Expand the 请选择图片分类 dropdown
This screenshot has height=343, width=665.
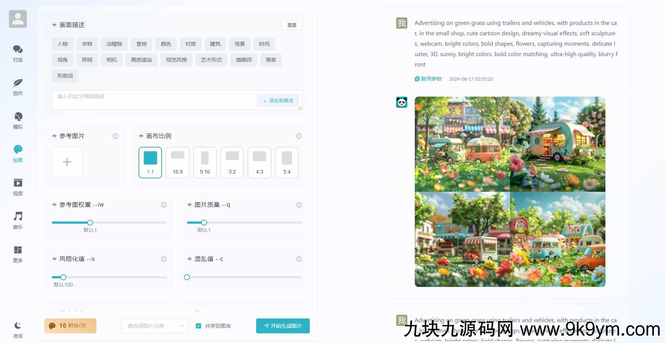155,326
